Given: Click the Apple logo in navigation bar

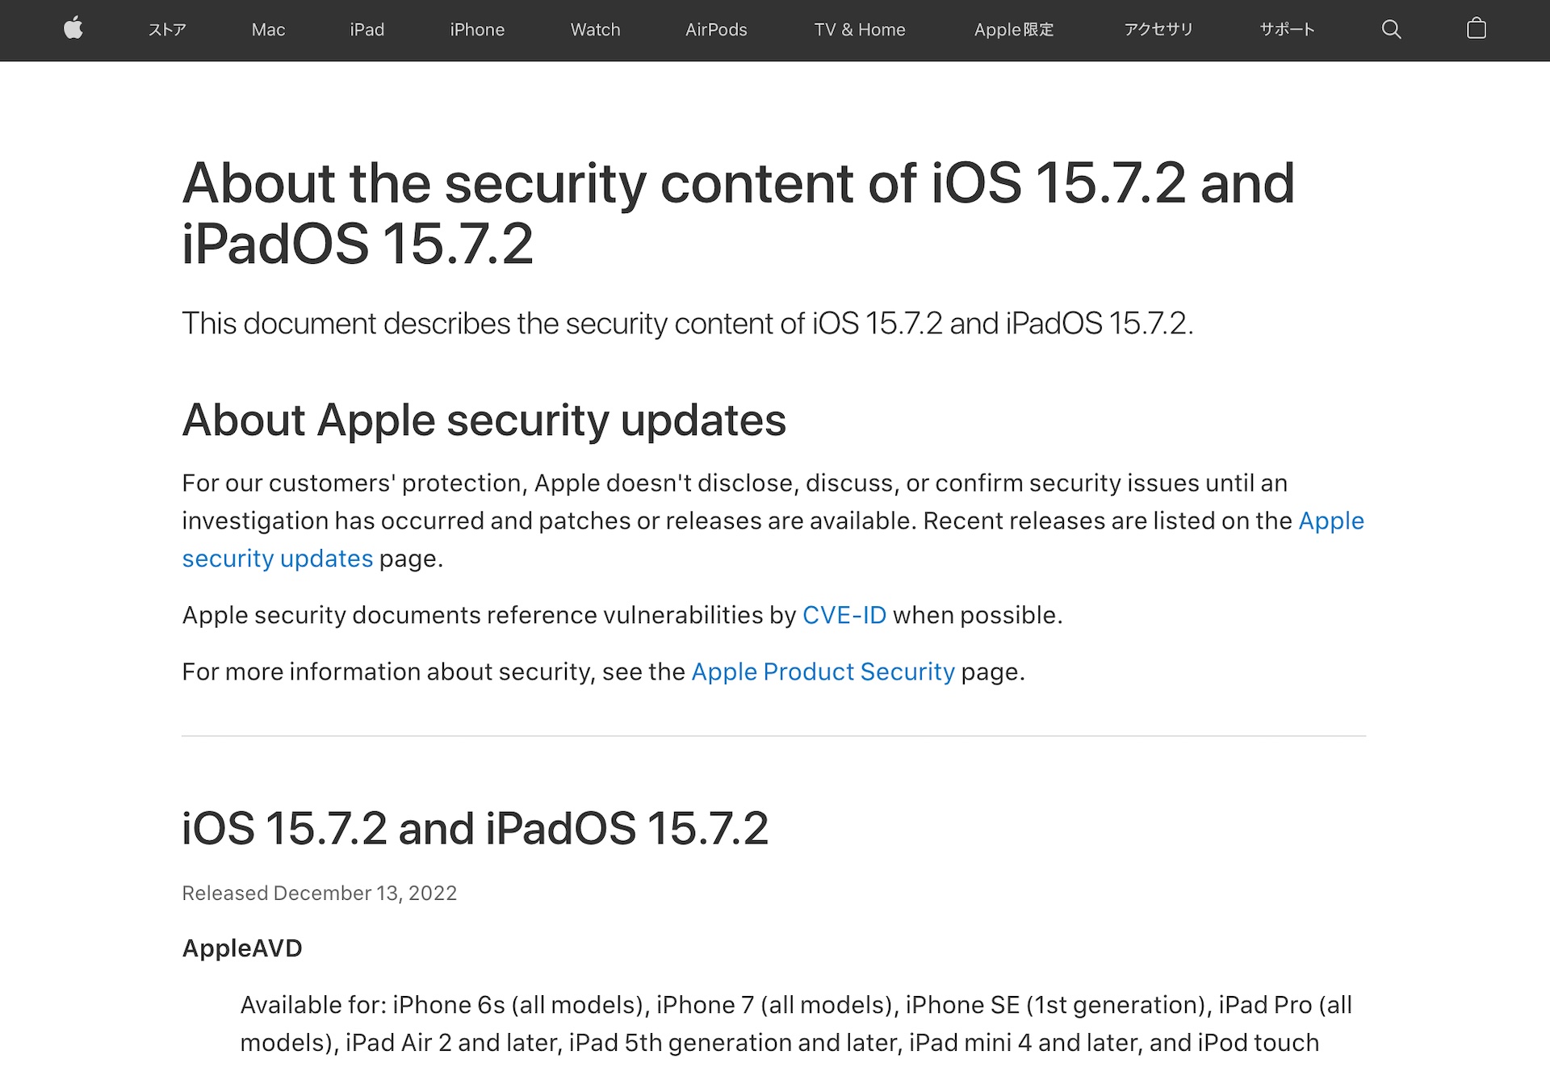Looking at the screenshot, I should [73, 30].
